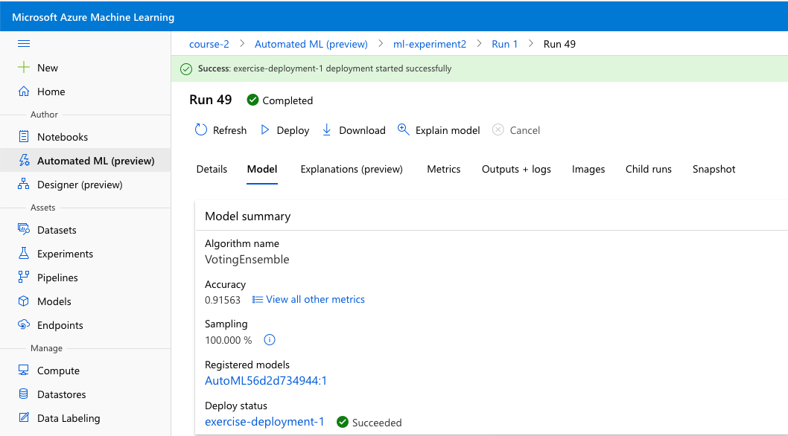Viewport: 788px width, 436px height.
Task: Click the Automated ML flask icon
Action: point(24,160)
